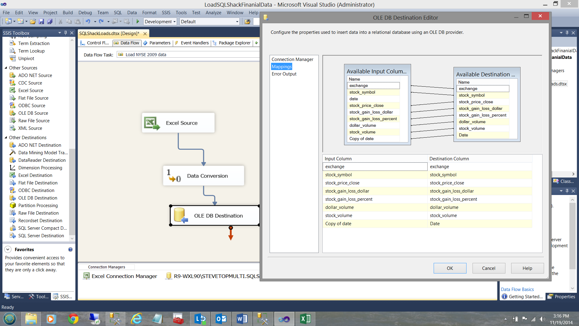This screenshot has height=326, width=579.
Task: Click the Undo toolbar icon
Action: click(x=88, y=21)
